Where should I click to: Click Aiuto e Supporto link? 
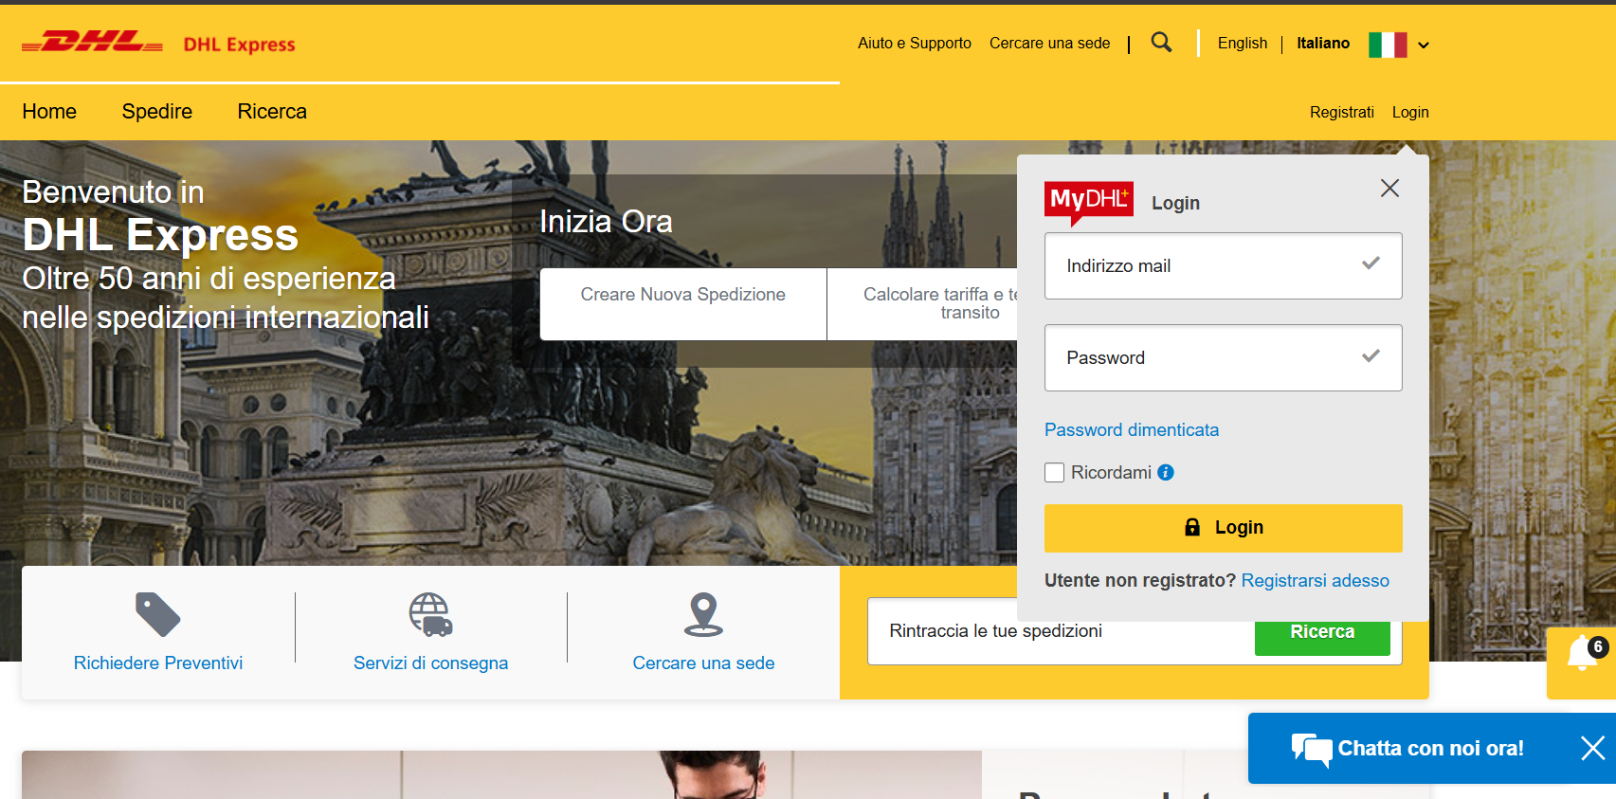click(915, 44)
